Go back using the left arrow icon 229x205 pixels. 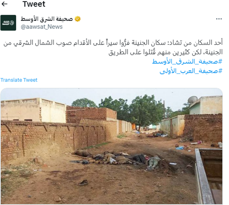click(x=4, y=4)
